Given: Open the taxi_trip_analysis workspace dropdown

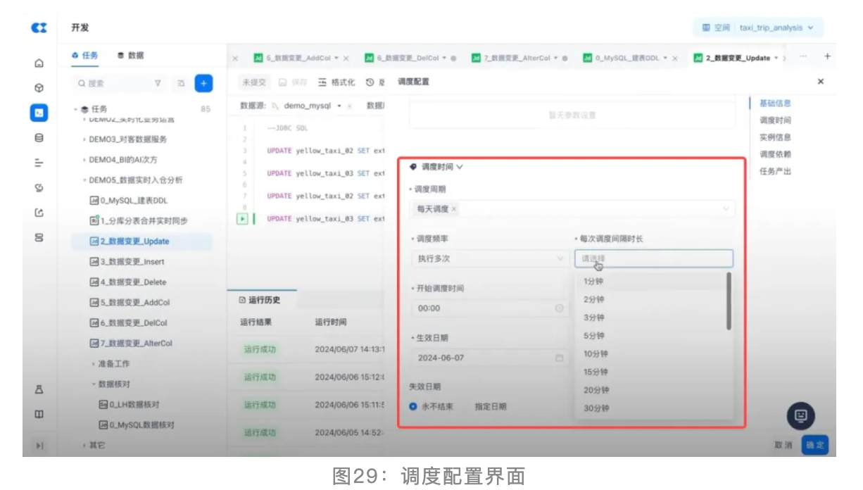Looking at the screenshot, I should [758, 28].
